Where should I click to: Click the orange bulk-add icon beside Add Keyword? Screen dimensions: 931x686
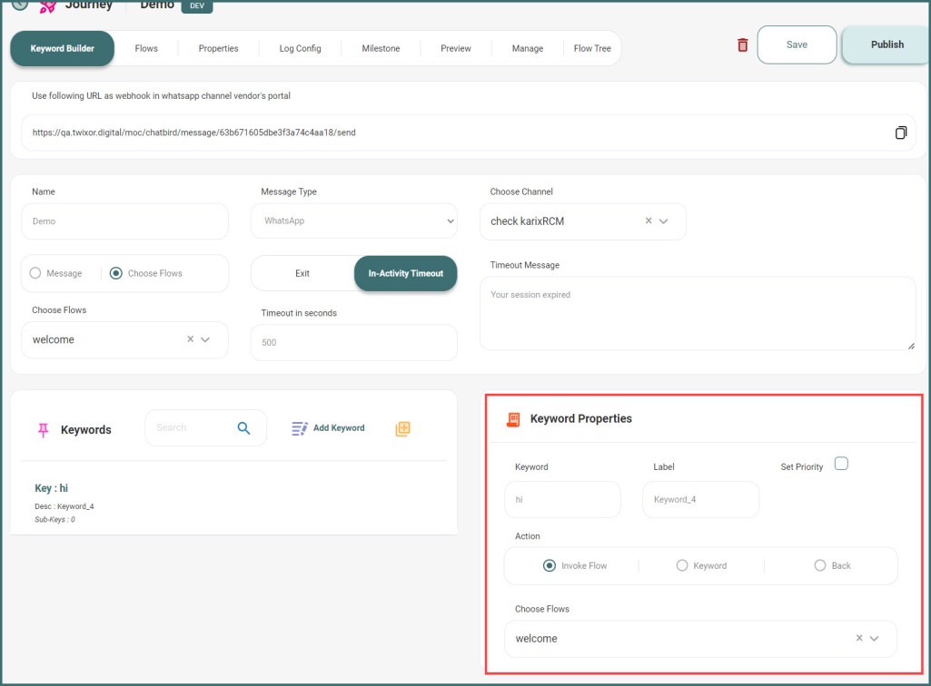point(402,428)
